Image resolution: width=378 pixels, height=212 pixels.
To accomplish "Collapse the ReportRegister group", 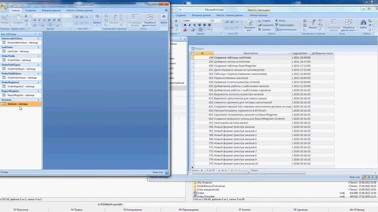I will (x=38, y=91).
